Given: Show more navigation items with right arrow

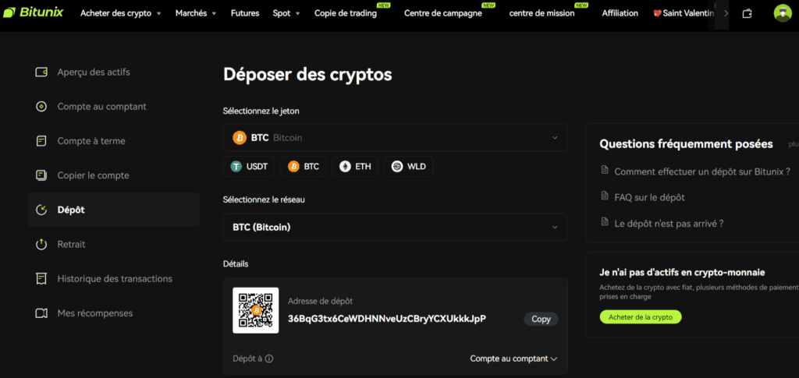Looking at the screenshot, I should (726, 13).
